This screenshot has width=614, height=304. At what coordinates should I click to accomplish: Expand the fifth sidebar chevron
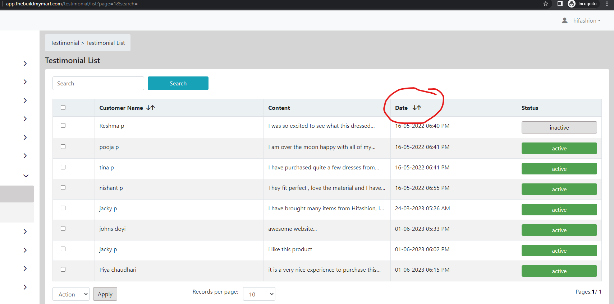click(25, 137)
